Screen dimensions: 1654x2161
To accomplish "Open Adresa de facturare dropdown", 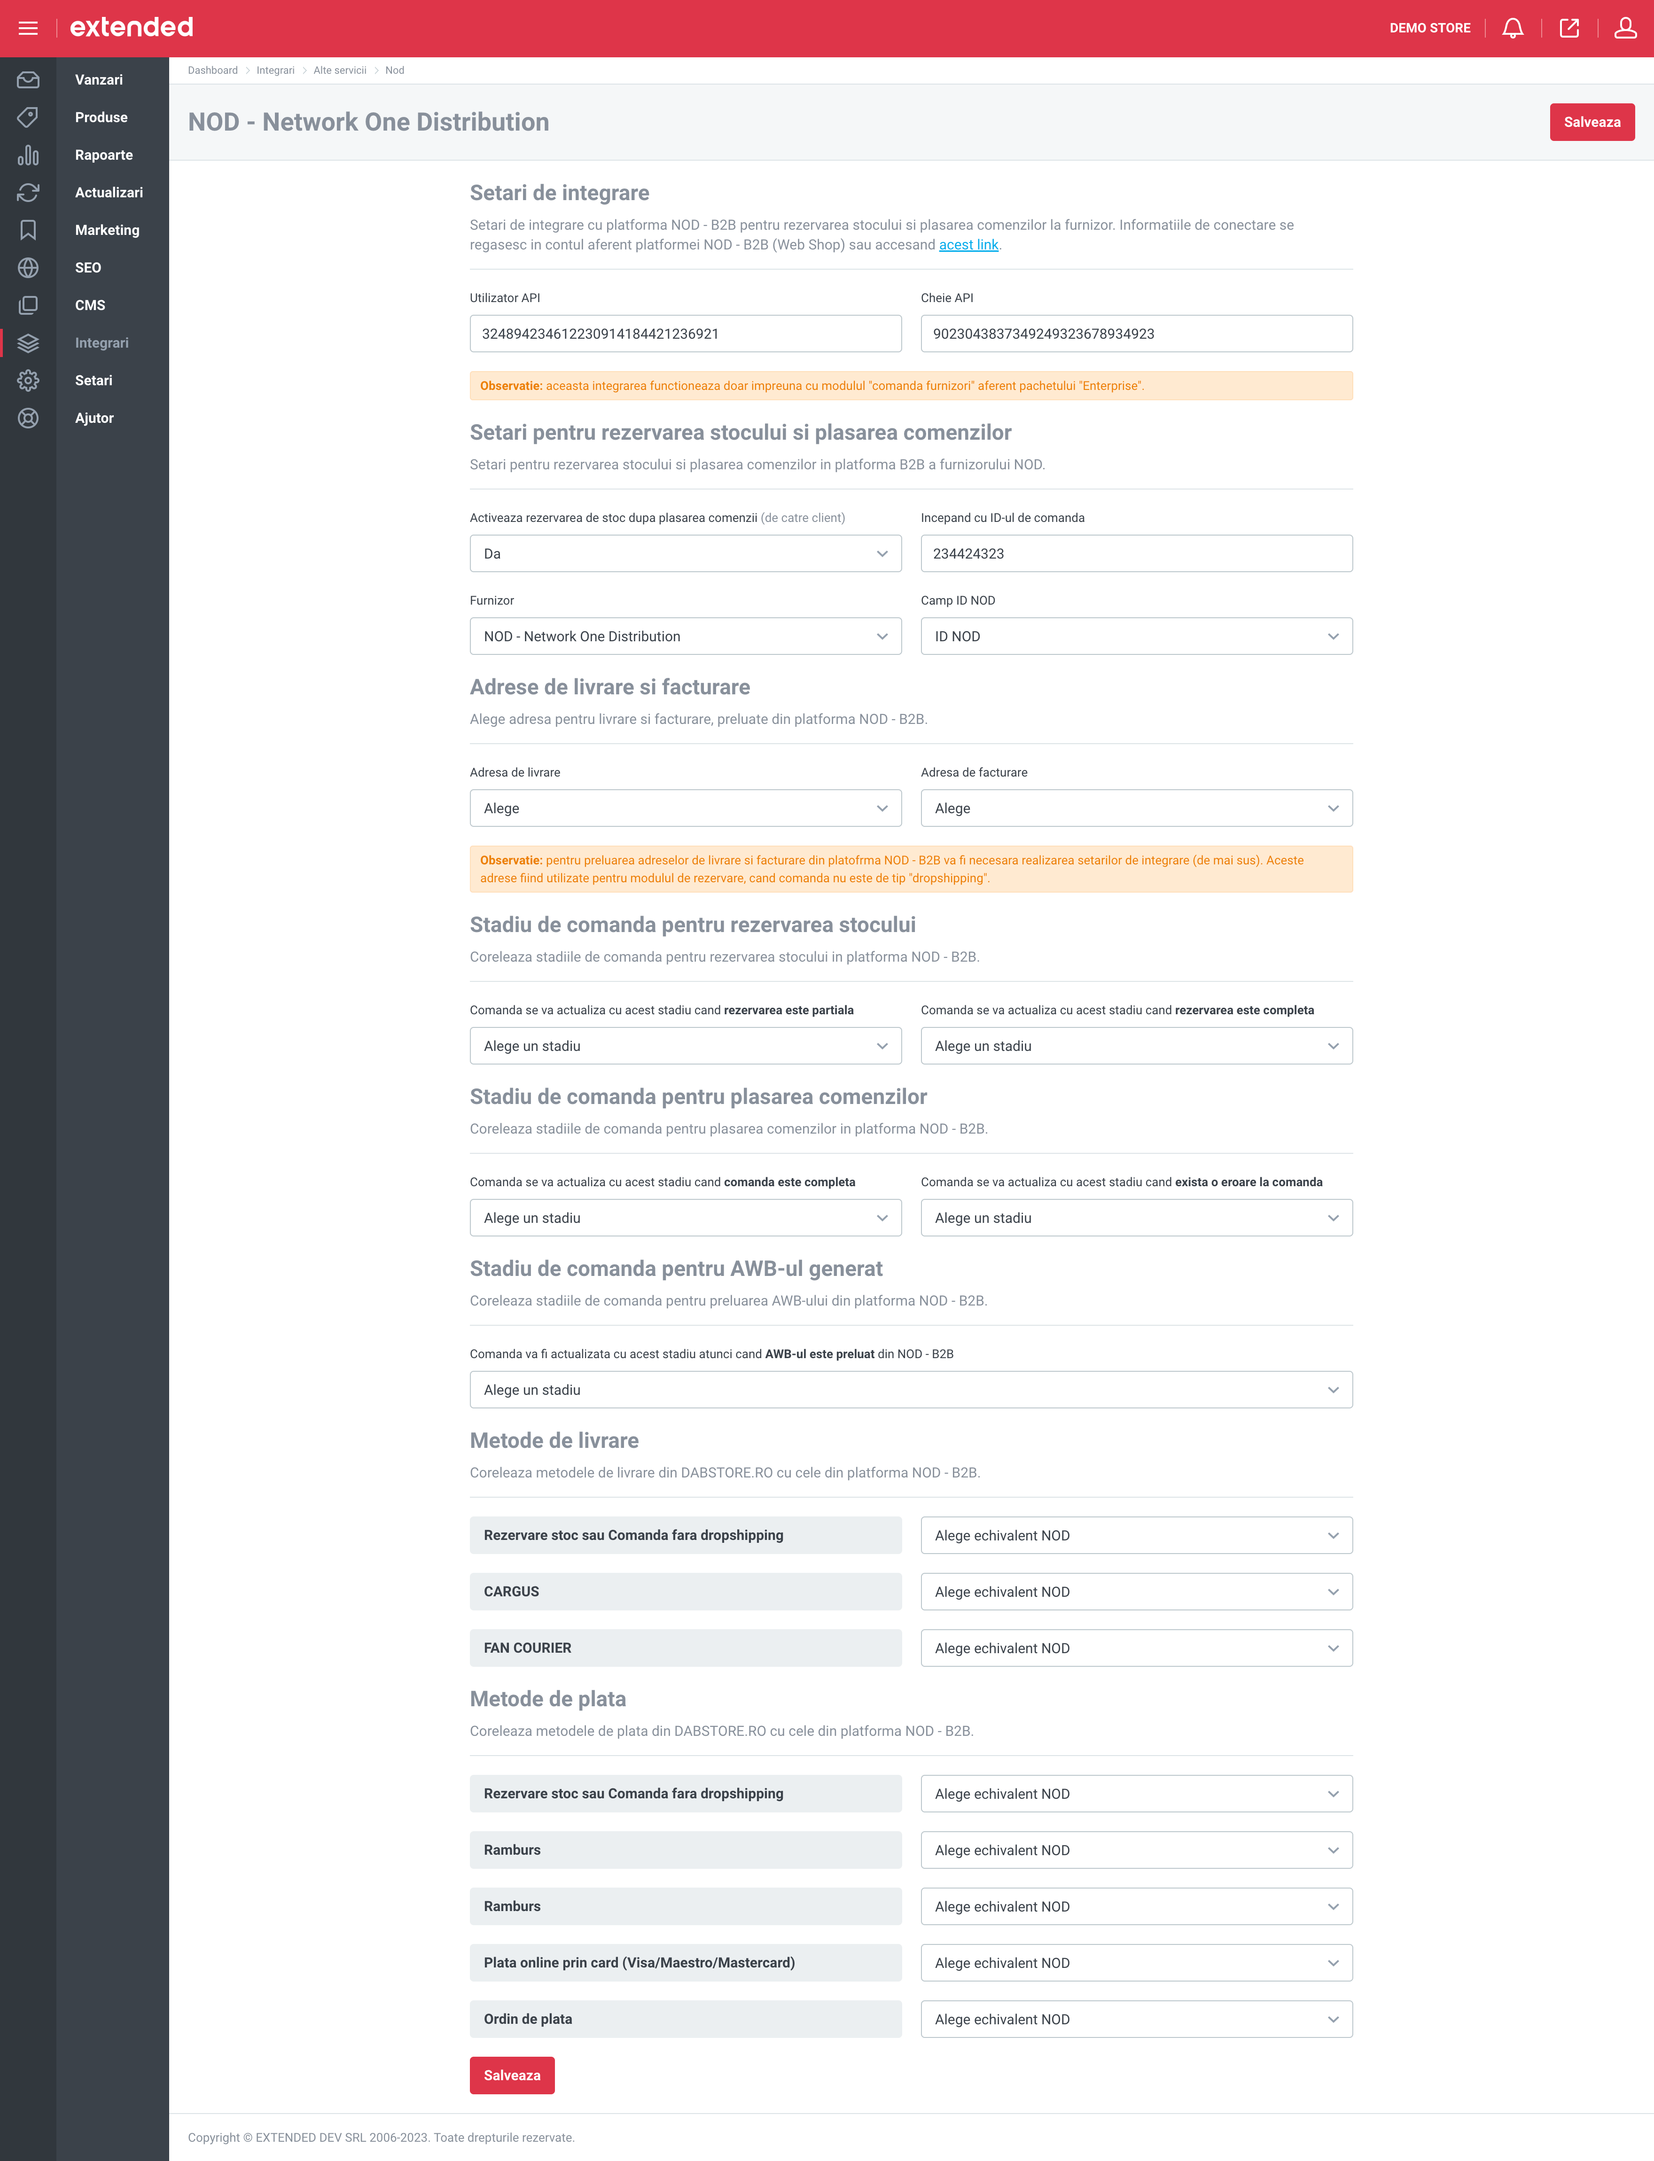I will pyautogui.click(x=1136, y=809).
